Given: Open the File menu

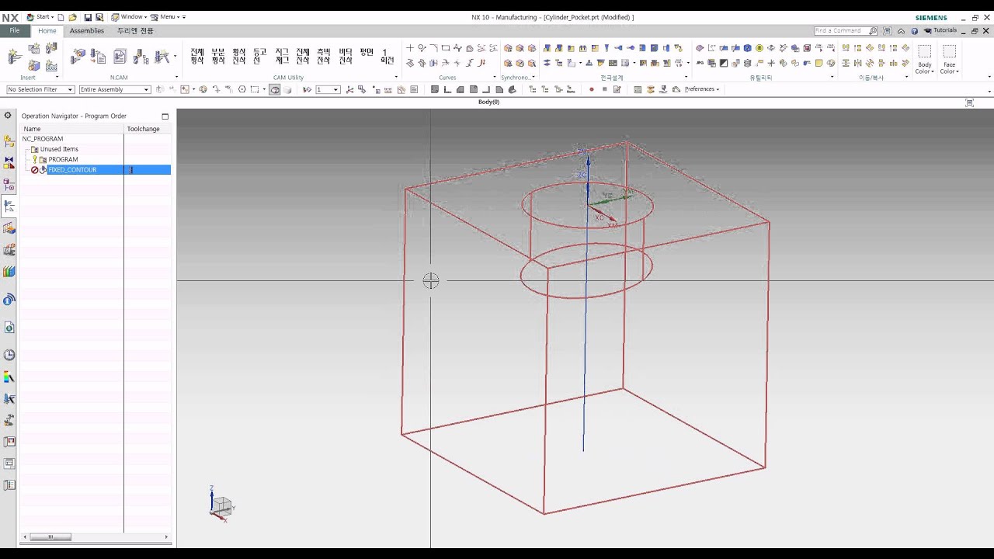Looking at the screenshot, I should pos(15,31).
